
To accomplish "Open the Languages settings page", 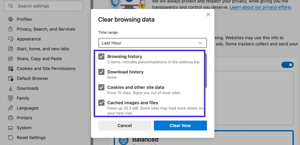I will [27, 108].
